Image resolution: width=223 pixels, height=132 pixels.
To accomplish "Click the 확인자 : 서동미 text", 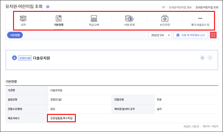I will pyautogui.click(x=211, y=126).
